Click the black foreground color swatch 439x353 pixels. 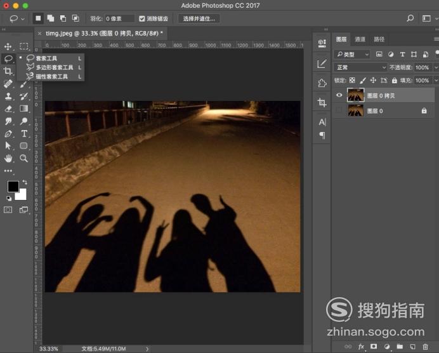tap(13, 186)
